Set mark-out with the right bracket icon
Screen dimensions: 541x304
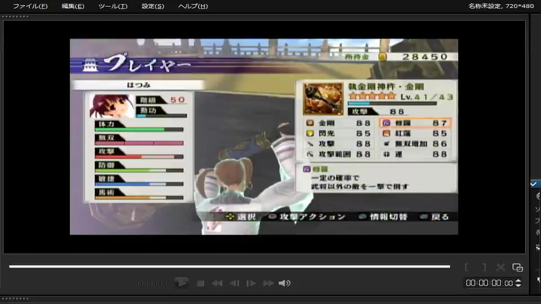tap(484, 267)
